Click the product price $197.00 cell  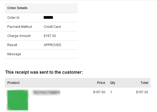coord(99,92)
